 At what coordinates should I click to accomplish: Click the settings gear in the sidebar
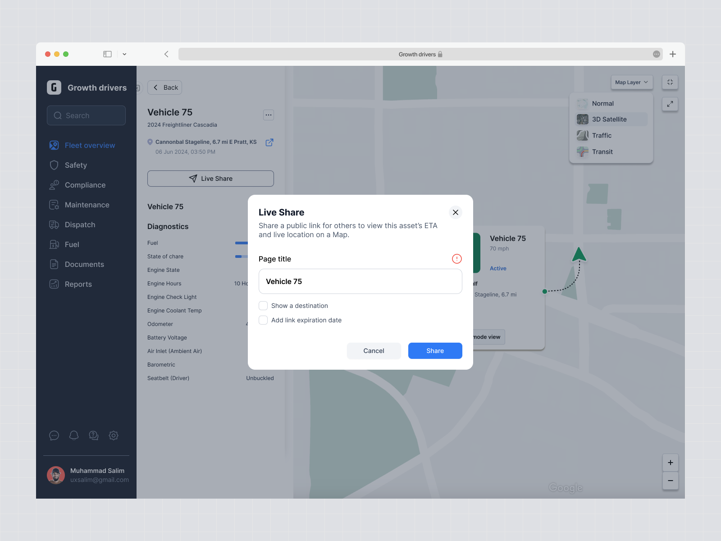(x=114, y=436)
